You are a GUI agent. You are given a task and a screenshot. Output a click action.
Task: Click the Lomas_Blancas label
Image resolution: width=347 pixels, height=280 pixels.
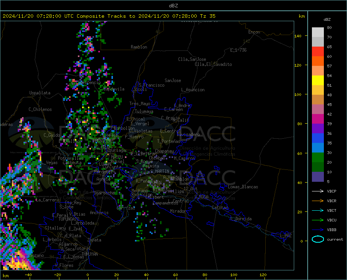coord(243,187)
